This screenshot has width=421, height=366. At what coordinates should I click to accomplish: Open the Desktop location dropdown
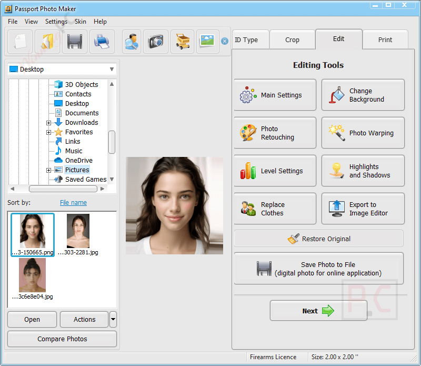point(62,70)
